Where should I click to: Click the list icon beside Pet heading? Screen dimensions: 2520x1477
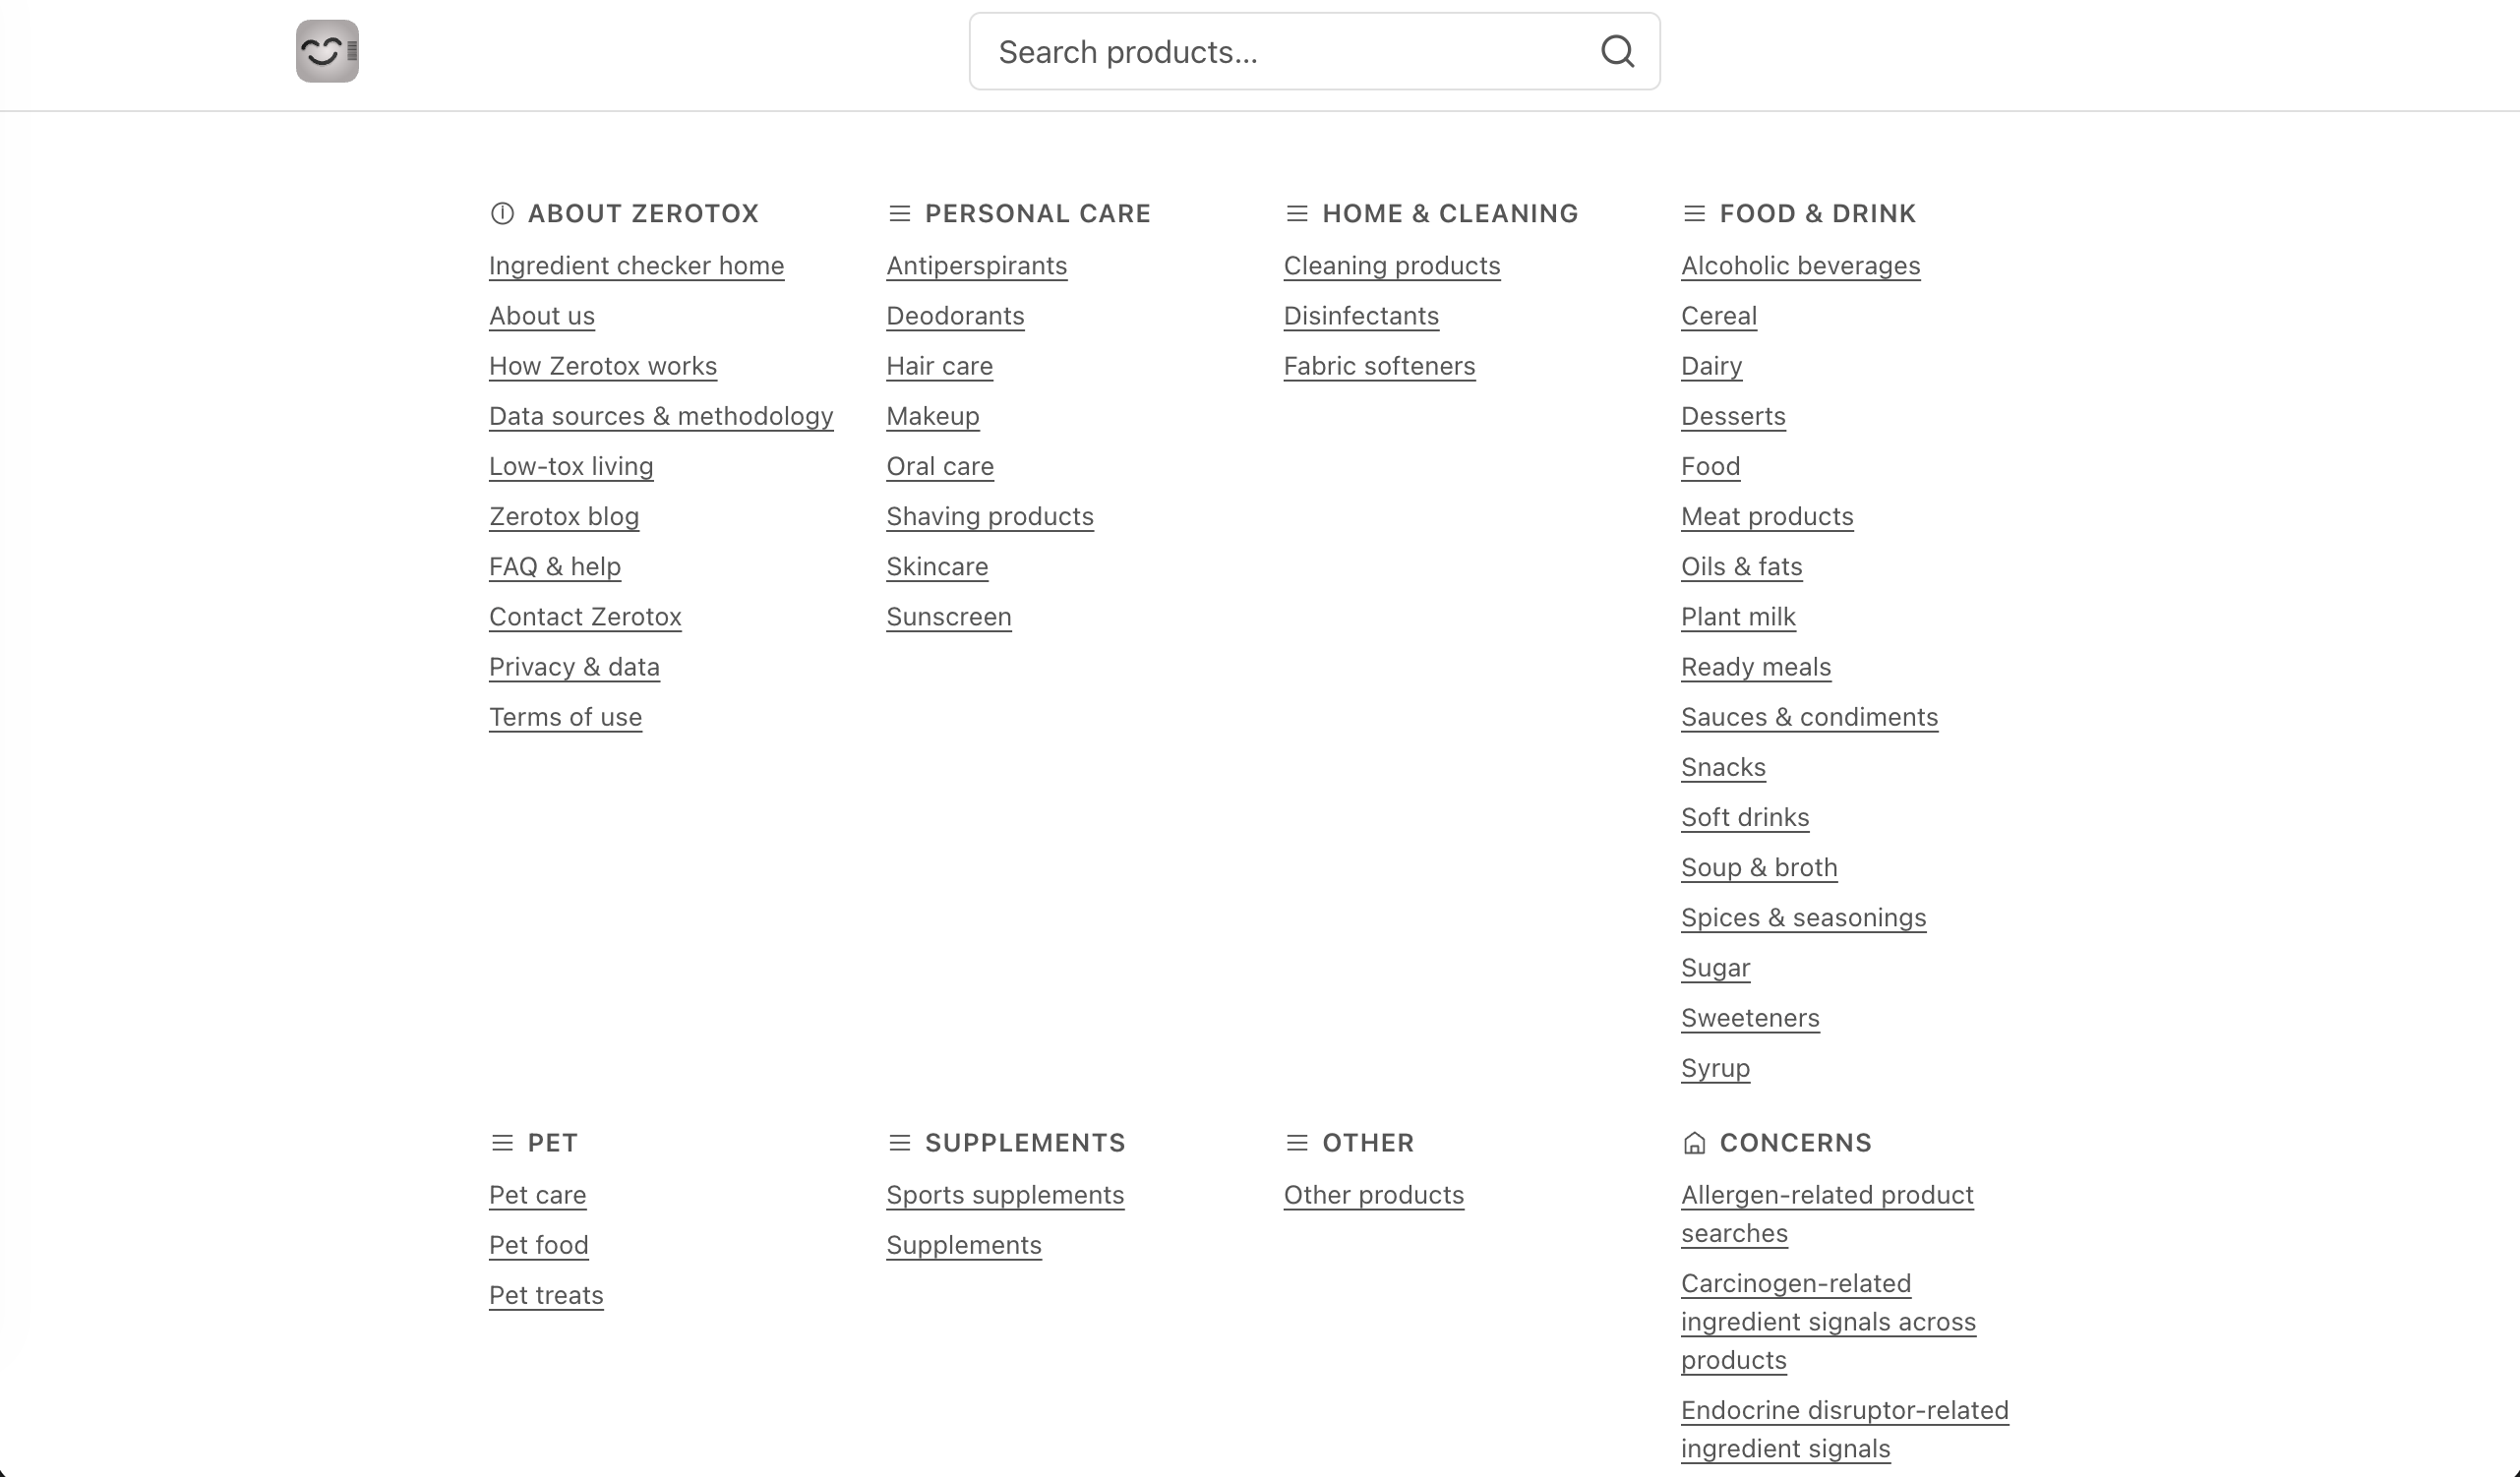click(502, 1142)
